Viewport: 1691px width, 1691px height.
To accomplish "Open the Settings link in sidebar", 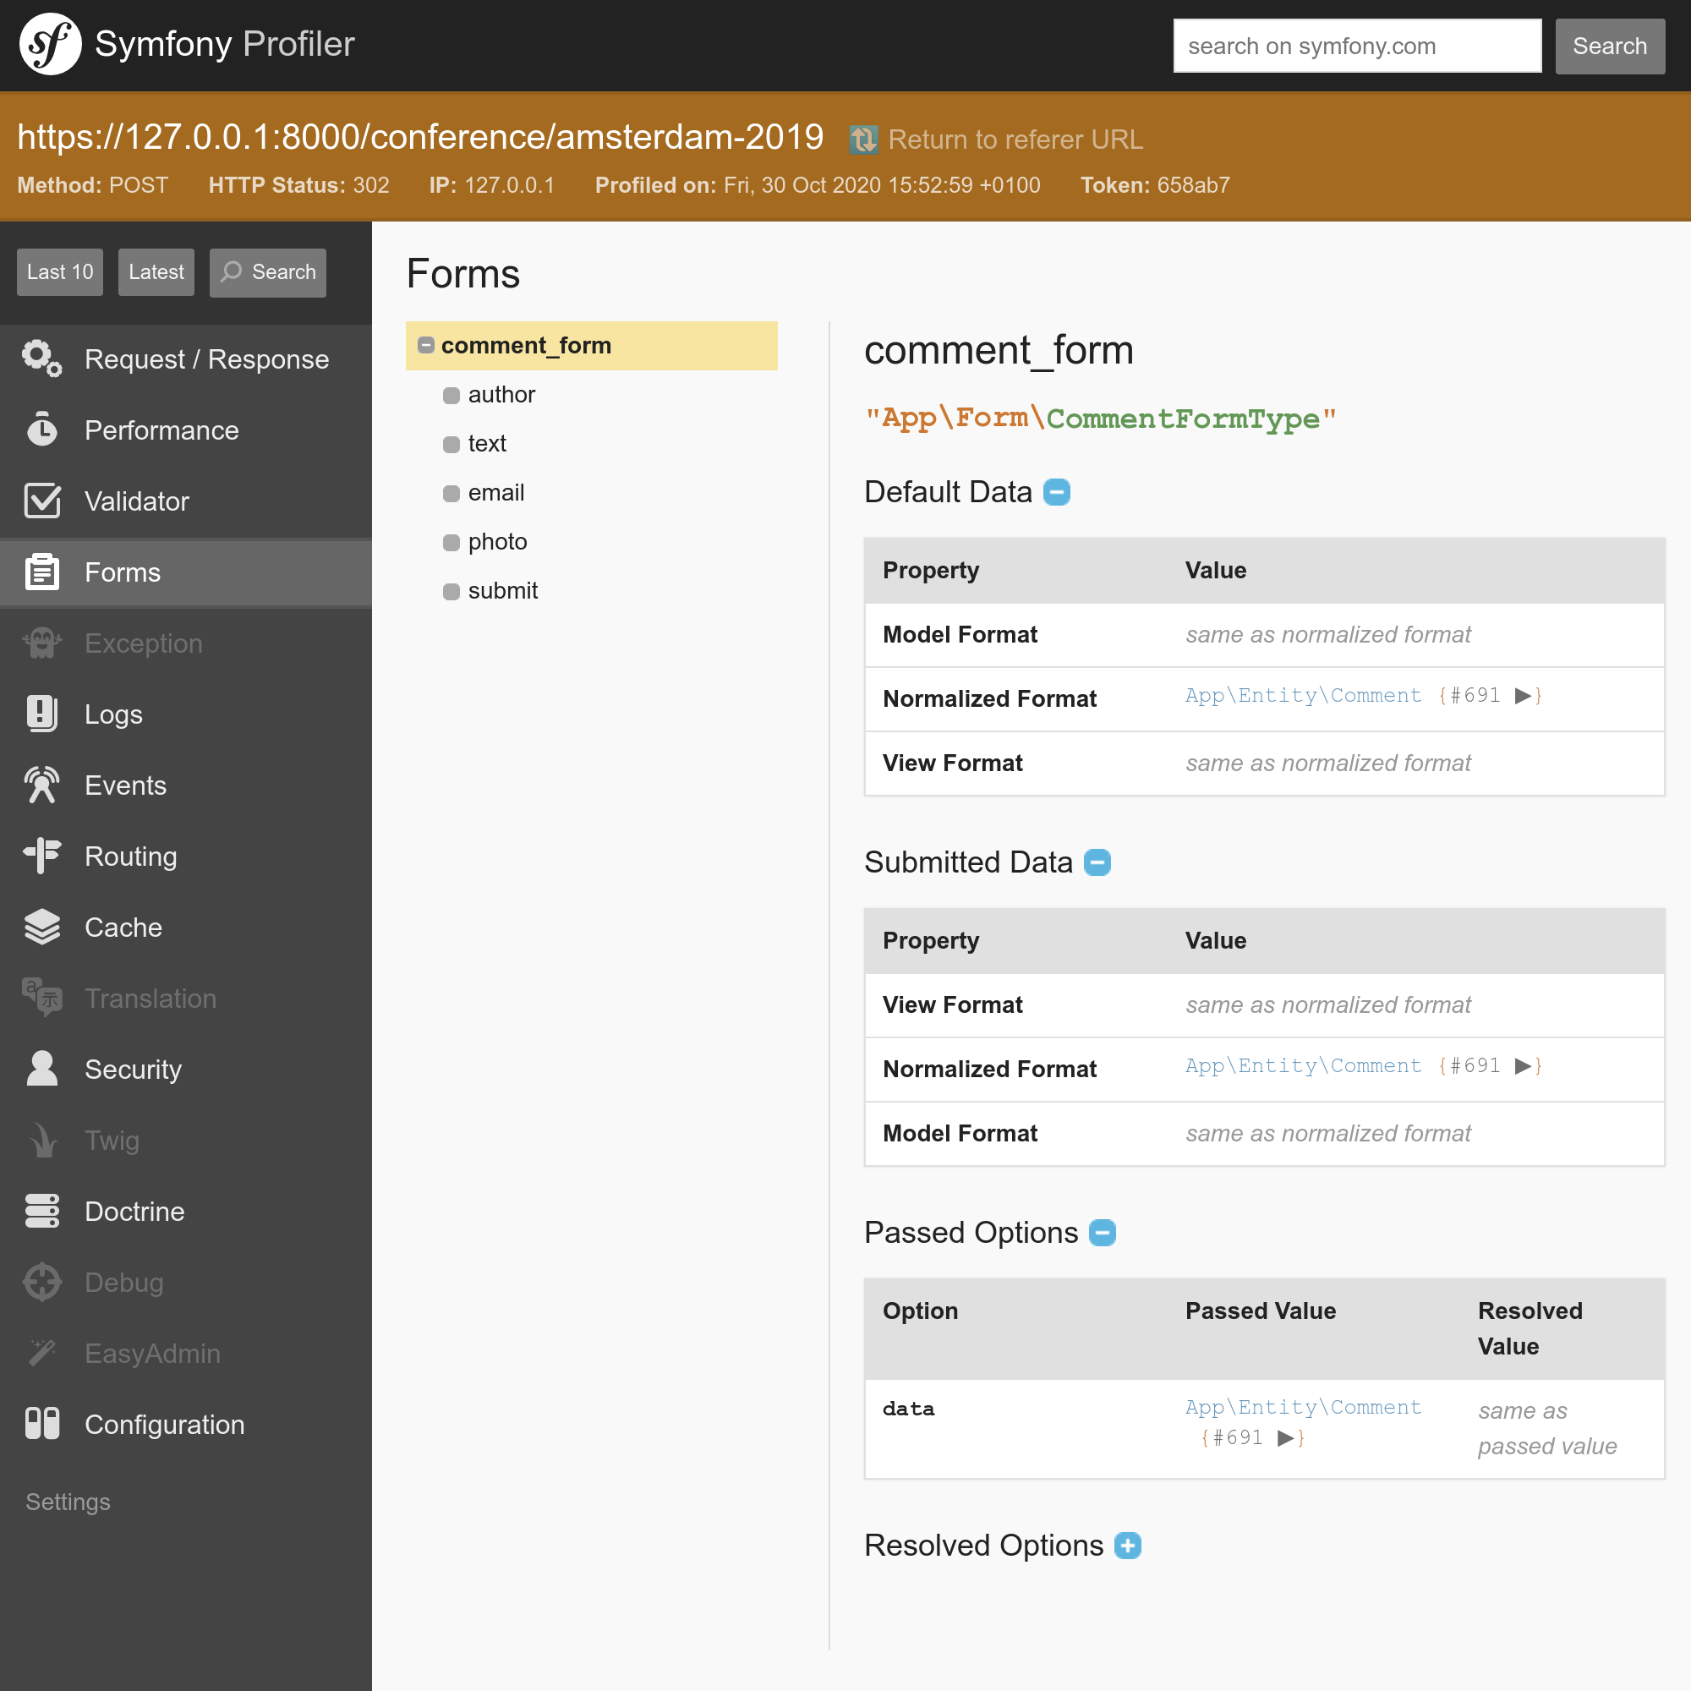I will click(x=68, y=1501).
